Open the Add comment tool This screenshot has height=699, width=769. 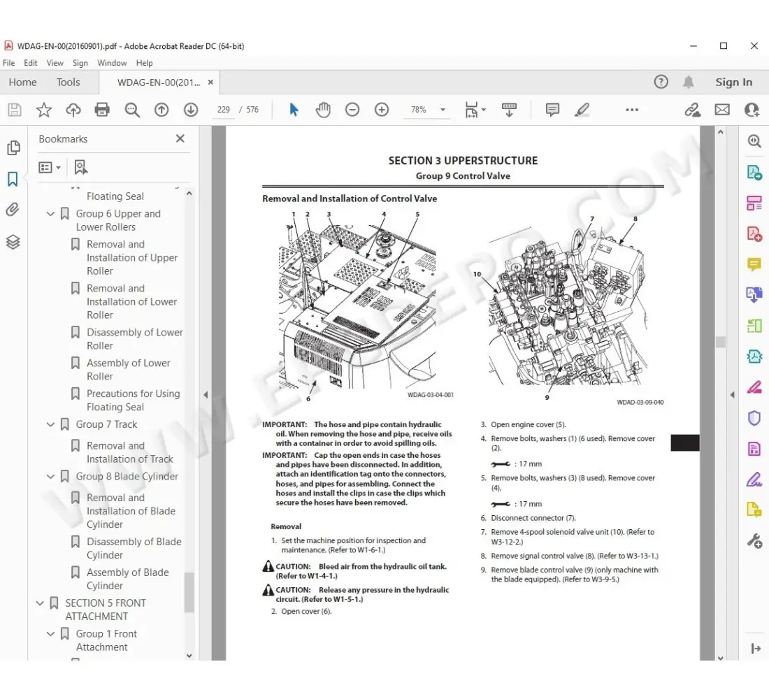coord(552,110)
